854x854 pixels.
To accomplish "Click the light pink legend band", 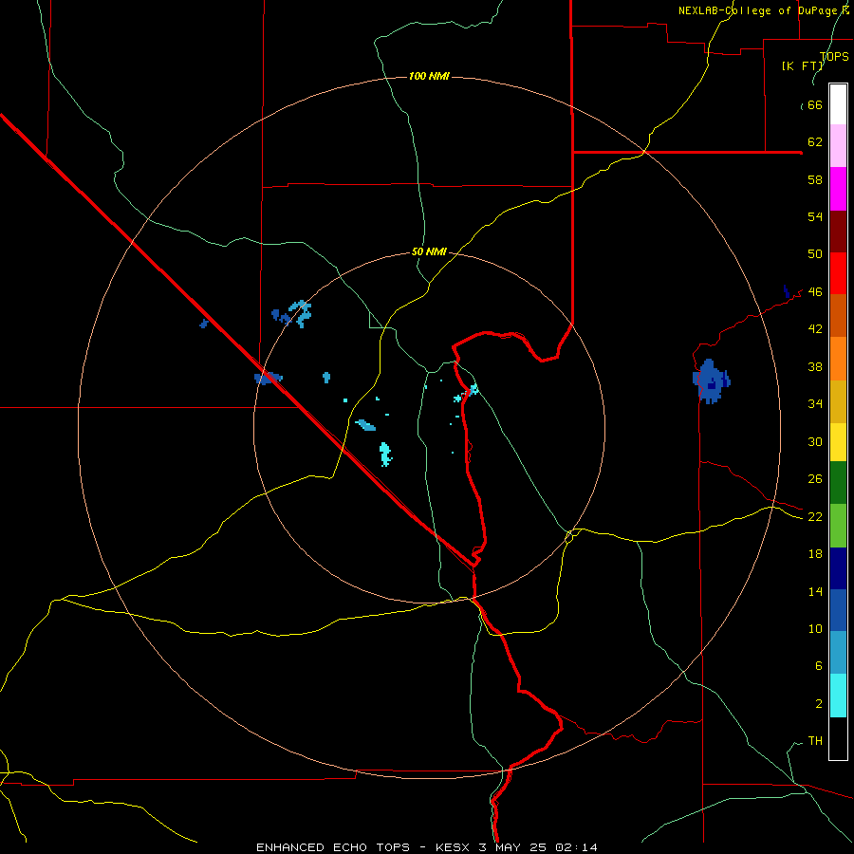I will coord(838,146).
